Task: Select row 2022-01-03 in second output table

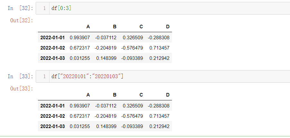Action: [105, 126]
